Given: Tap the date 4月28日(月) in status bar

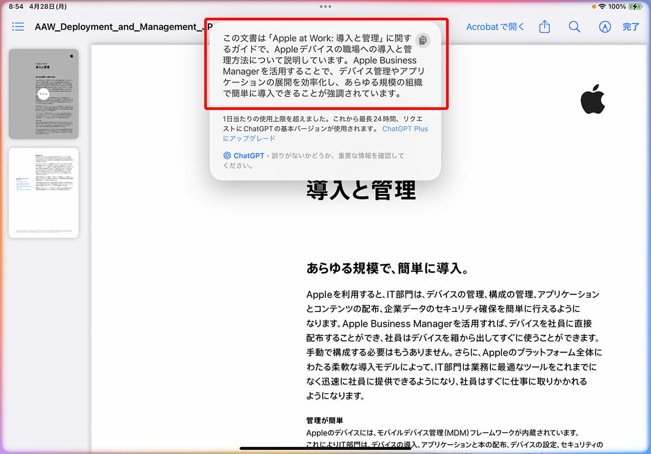Looking at the screenshot, I should pyautogui.click(x=48, y=7).
